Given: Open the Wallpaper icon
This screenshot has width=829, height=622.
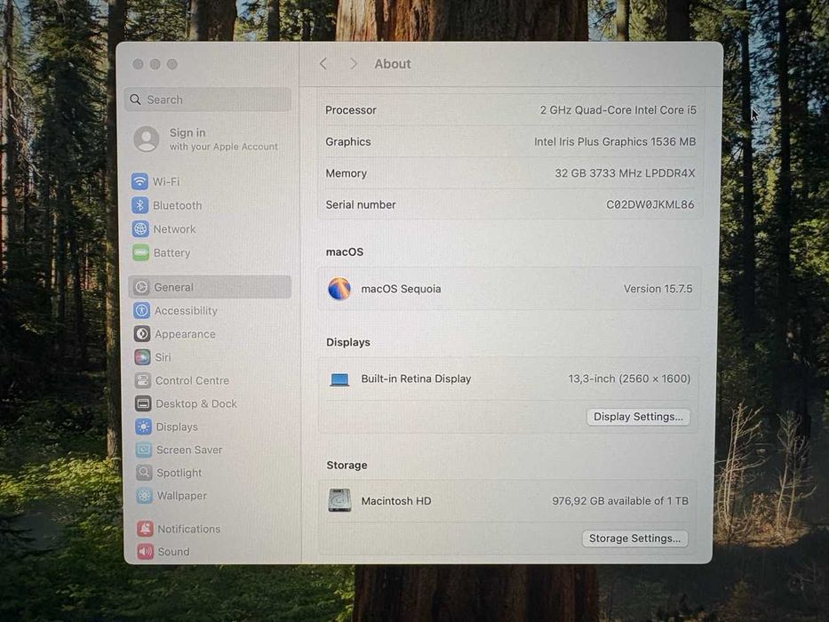Looking at the screenshot, I should tap(144, 496).
